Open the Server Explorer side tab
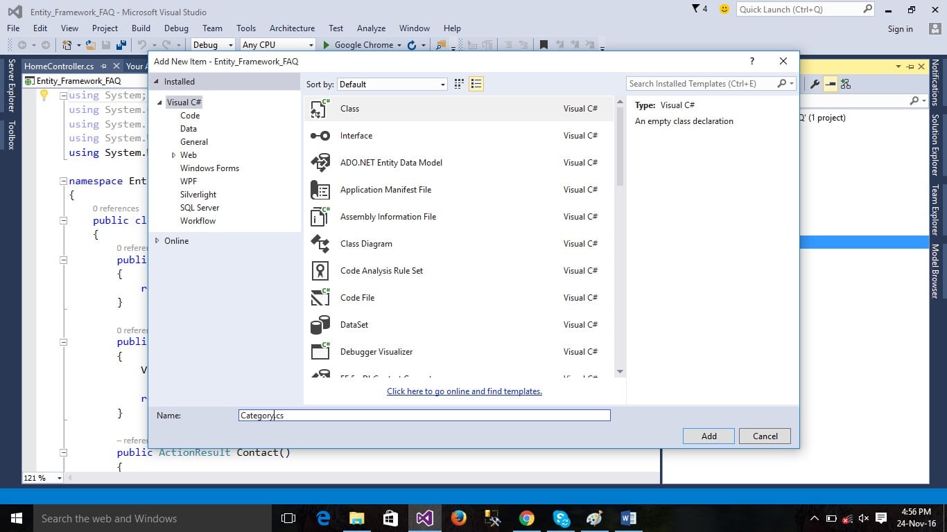 tap(11, 85)
